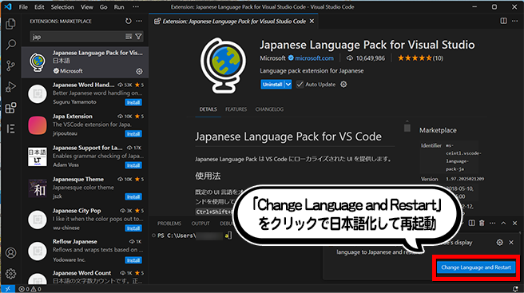Image resolution: width=524 pixels, height=293 pixels.
Task: Open the Run menu
Action: [119, 6]
